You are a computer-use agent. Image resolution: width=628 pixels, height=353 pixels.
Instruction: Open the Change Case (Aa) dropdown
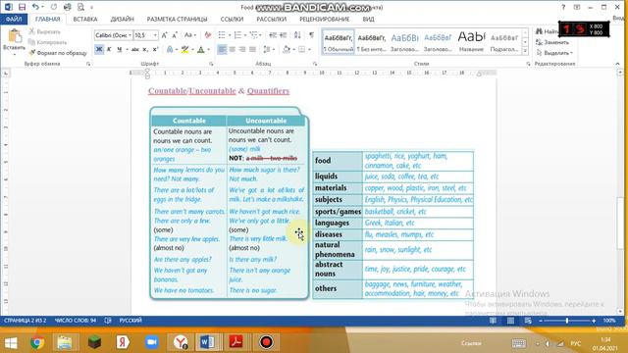pos(189,35)
